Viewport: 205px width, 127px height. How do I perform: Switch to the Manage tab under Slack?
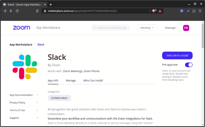pos(71,80)
